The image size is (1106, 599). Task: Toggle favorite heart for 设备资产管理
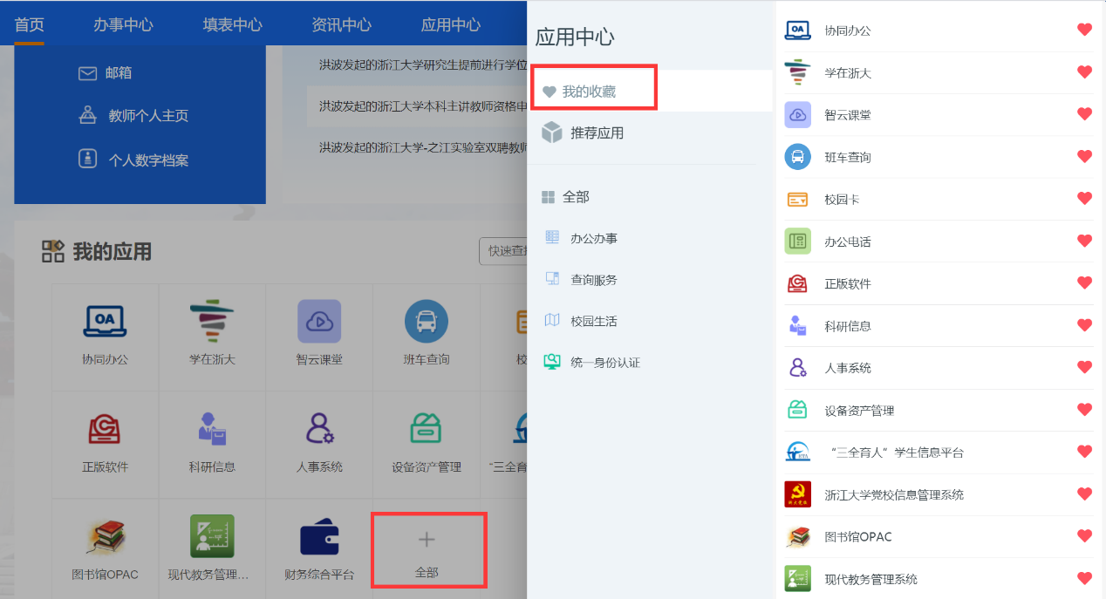coord(1084,409)
